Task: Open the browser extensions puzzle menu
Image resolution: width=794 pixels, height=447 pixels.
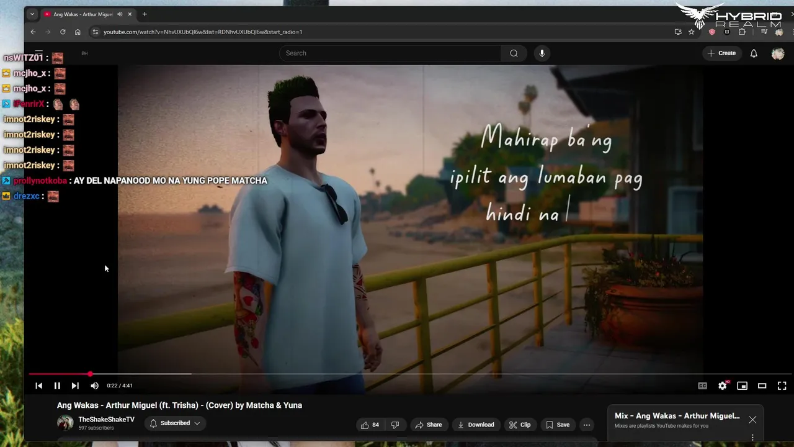Action: click(x=742, y=32)
